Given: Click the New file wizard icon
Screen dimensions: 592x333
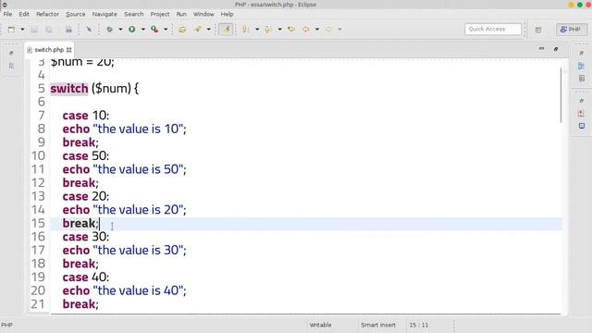Looking at the screenshot, I should (x=11, y=29).
